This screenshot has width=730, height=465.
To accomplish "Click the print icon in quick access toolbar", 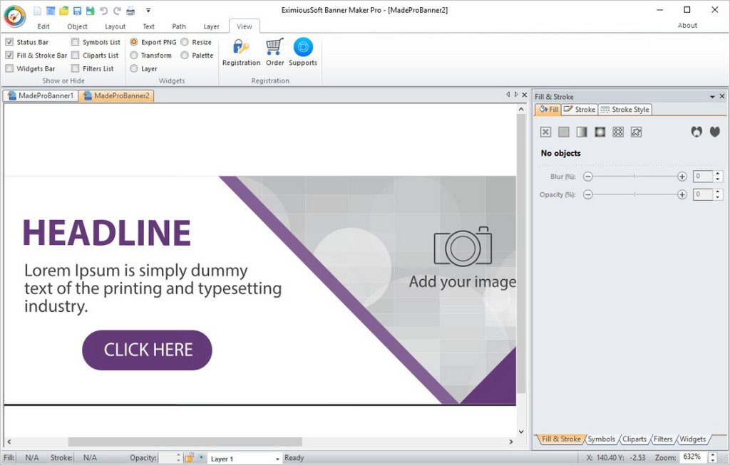I will [x=130, y=11].
